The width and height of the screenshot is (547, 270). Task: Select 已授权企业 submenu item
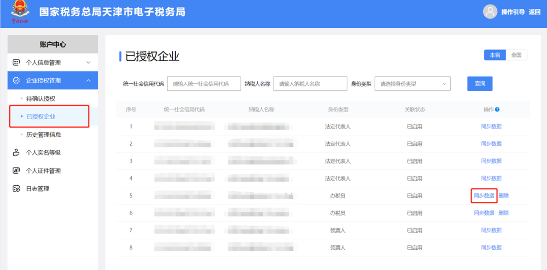(x=41, y=117)
